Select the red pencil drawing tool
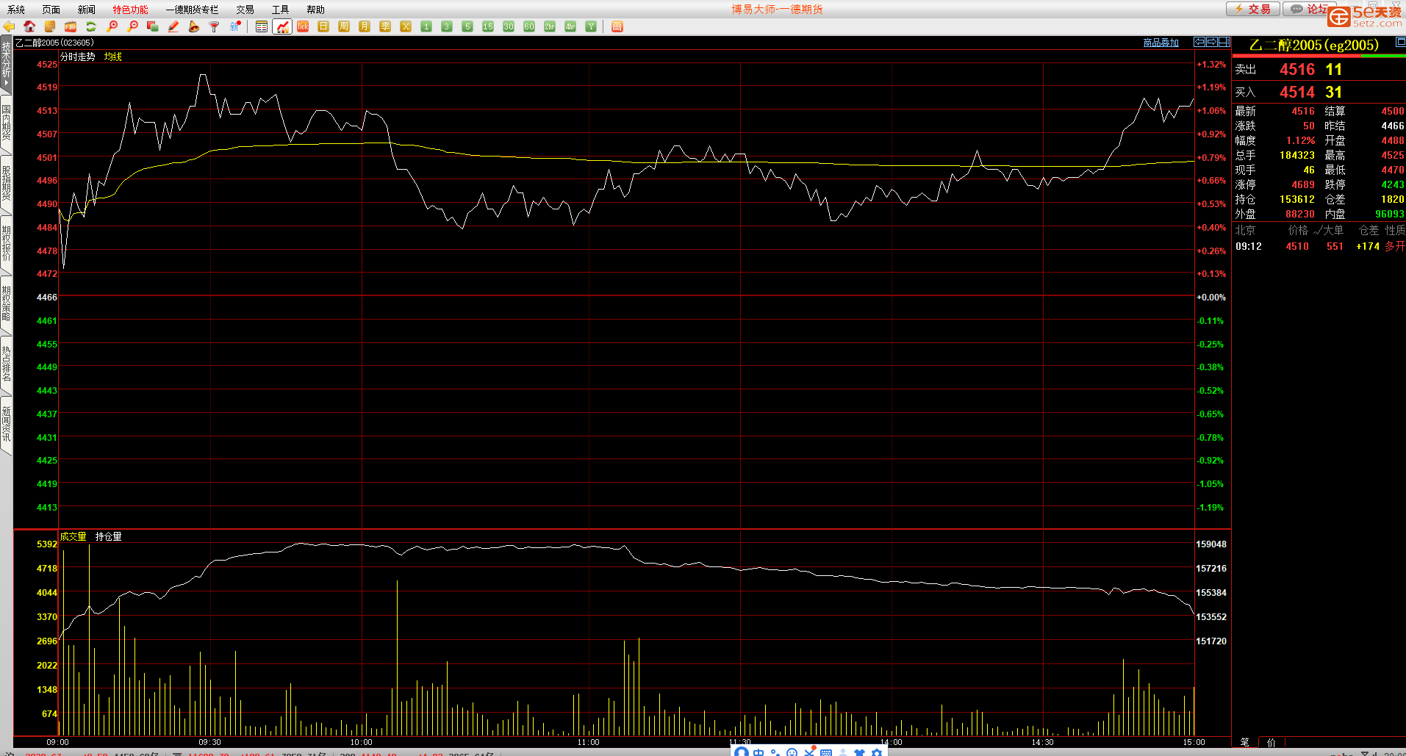 pyautogui.click(x=173, y=26)
